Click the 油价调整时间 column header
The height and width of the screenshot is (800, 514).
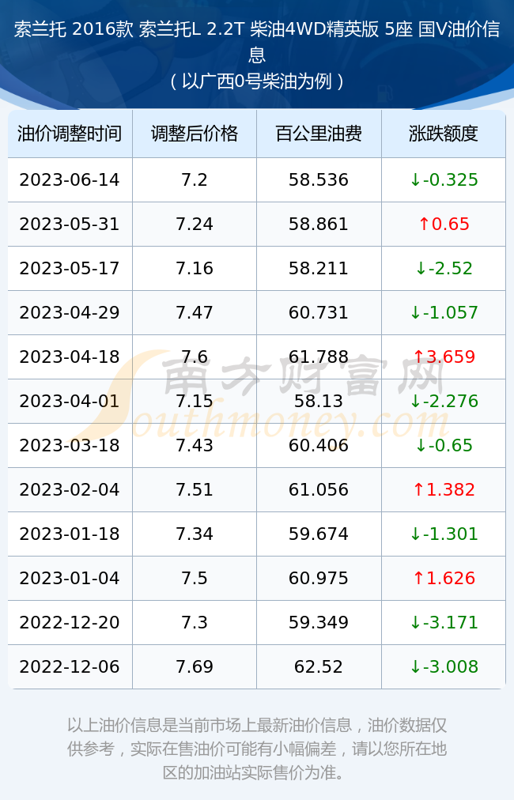pos(70,134)
